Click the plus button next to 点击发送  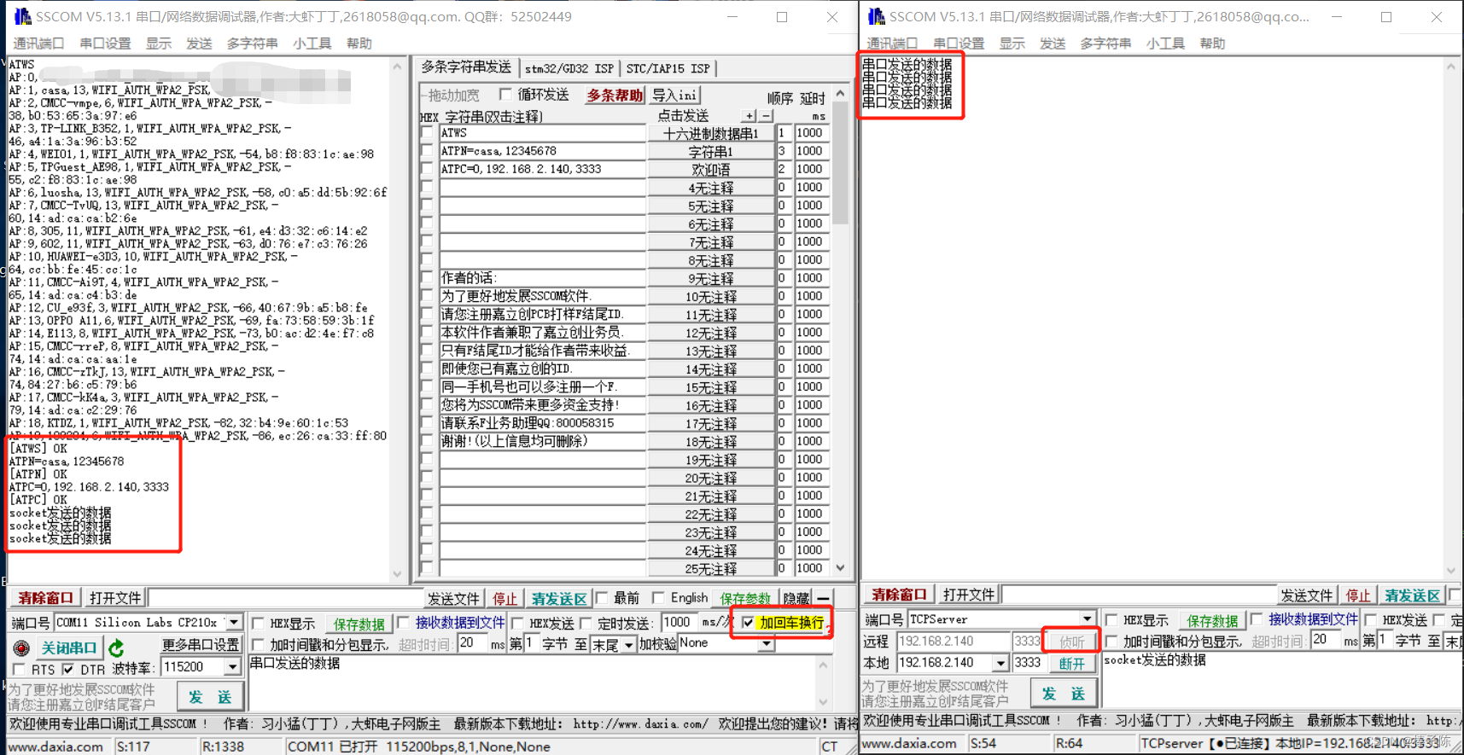click(749, 116)
